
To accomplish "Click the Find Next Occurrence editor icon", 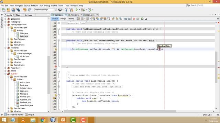I will pos(101,19).
